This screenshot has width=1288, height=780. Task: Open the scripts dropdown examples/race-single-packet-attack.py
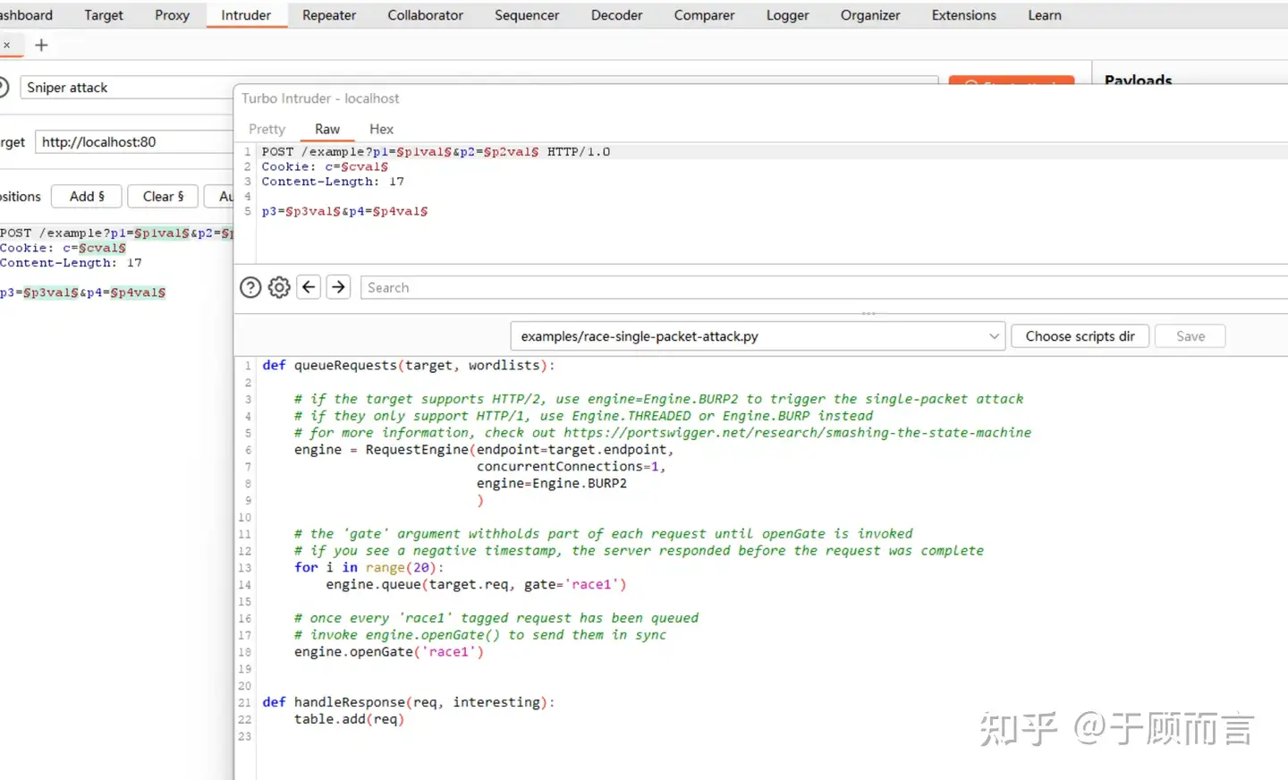click(x=758, y=336)
